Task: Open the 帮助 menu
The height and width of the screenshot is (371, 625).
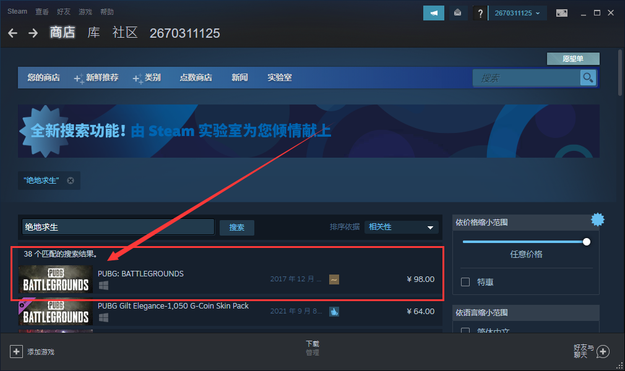Action: [x=107, y=12]
